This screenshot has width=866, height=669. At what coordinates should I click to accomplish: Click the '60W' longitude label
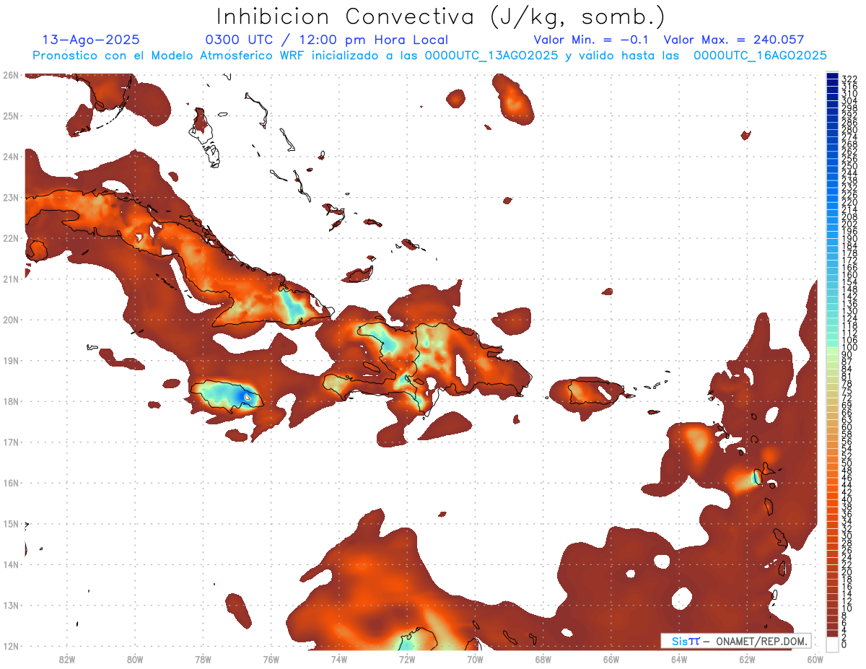click(x=815, y=659)
